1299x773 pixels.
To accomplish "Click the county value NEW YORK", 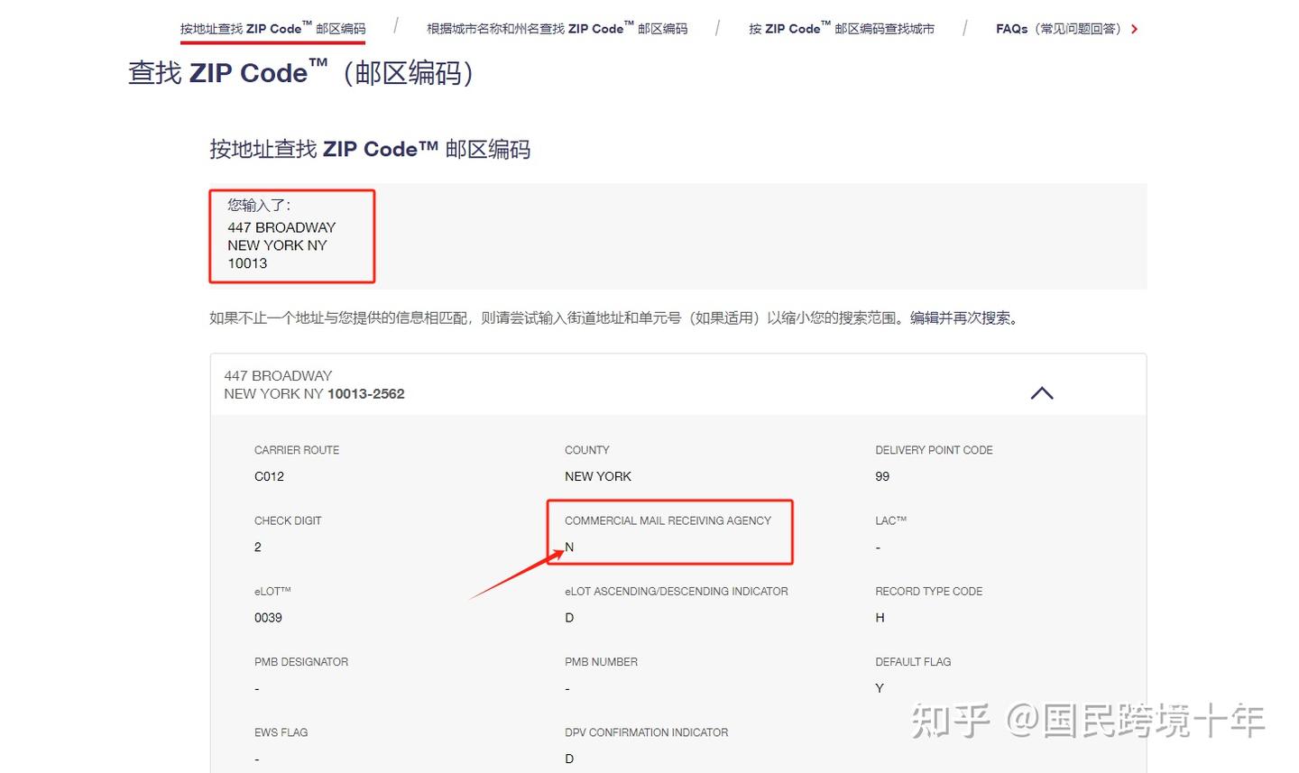I will point(598,476).
